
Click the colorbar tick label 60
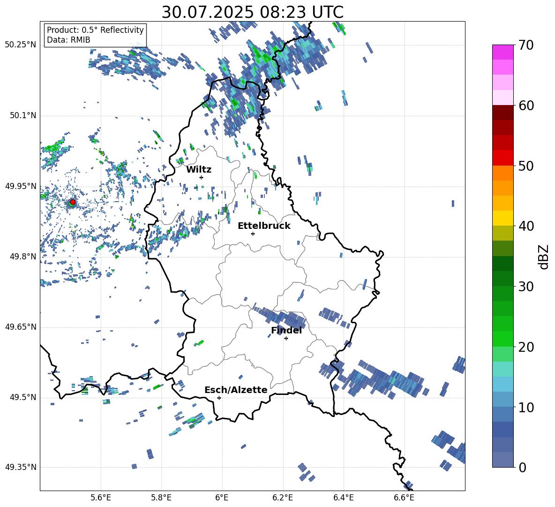[526, 106]
